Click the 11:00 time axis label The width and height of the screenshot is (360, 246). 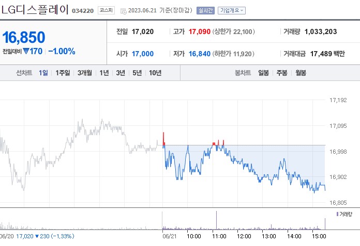(x=219, y=236)
